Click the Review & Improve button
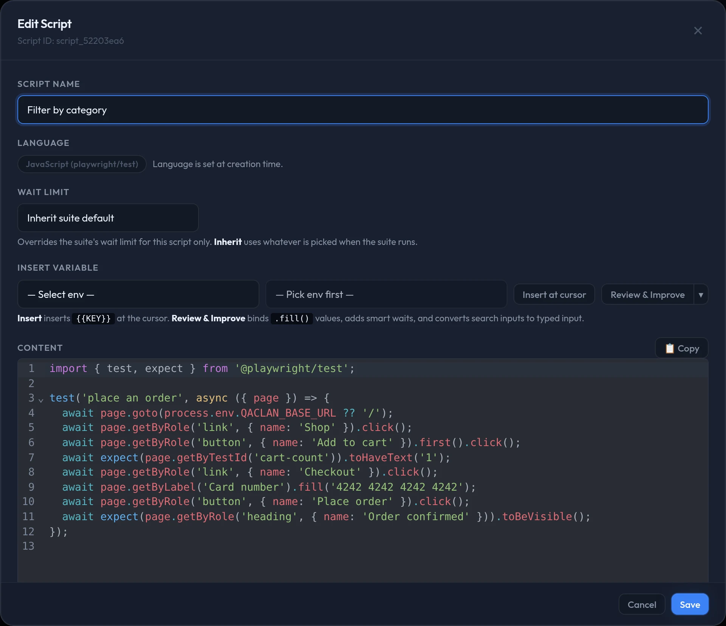 coord(647,294)
